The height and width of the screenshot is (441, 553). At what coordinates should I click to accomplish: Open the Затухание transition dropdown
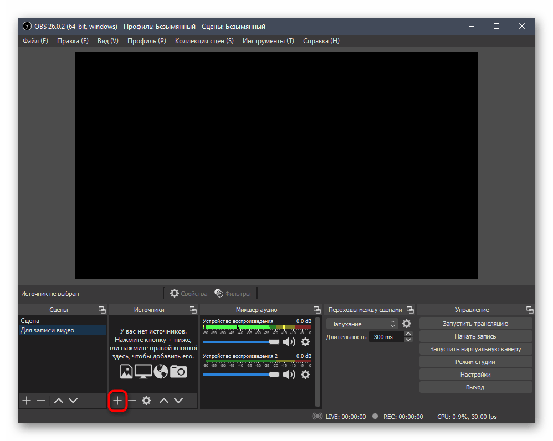coord(362,324)
